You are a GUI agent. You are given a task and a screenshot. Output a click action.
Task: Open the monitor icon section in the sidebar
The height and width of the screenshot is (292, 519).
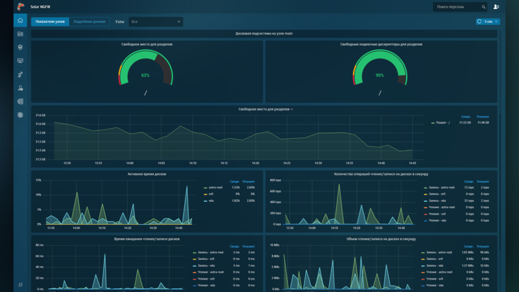(x=20, y=60)
